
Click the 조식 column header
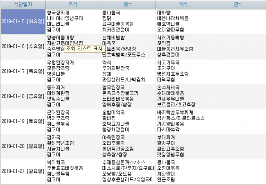pyautogui.click(x=73, y=4)
